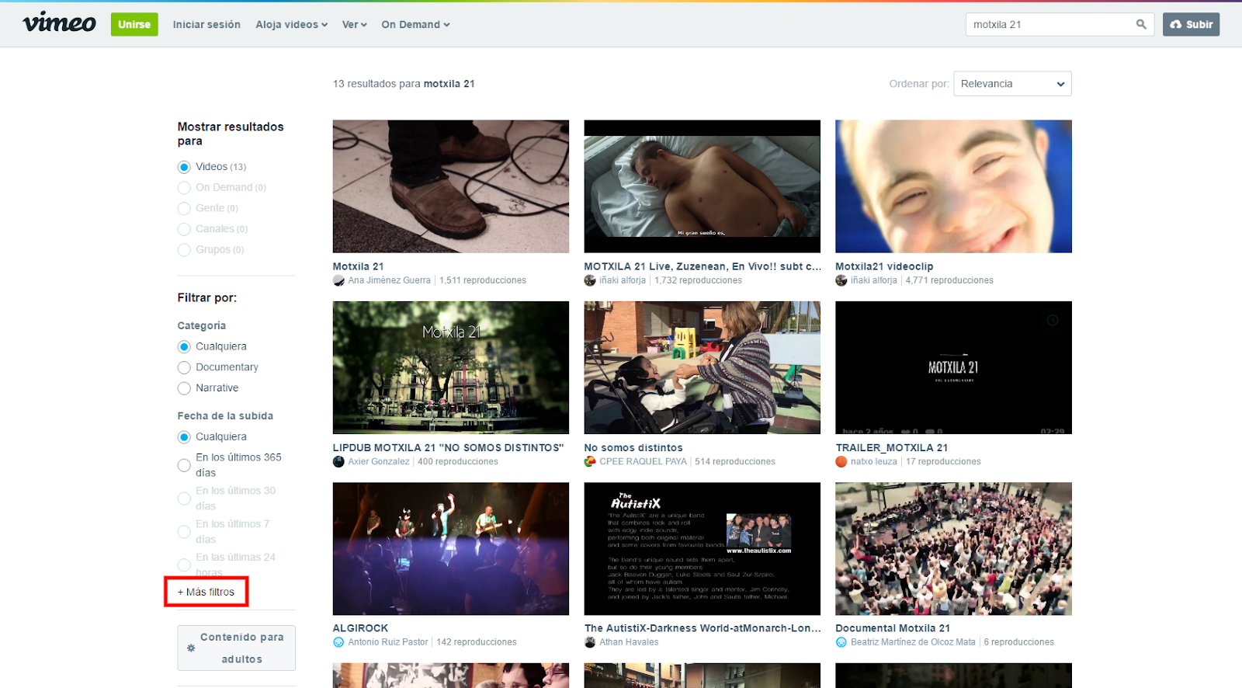The width and height of the screenshot is (1242, 688).
Task: Click natxo leuza author name
Action: (x=873, y=461)
